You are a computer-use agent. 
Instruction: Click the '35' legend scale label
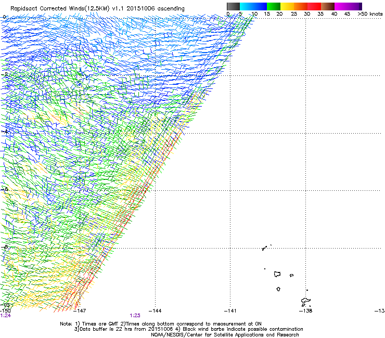click(x=320, y=14)
